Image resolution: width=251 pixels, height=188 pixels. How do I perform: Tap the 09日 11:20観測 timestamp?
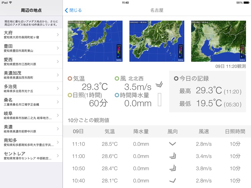[x=231, y=66]
